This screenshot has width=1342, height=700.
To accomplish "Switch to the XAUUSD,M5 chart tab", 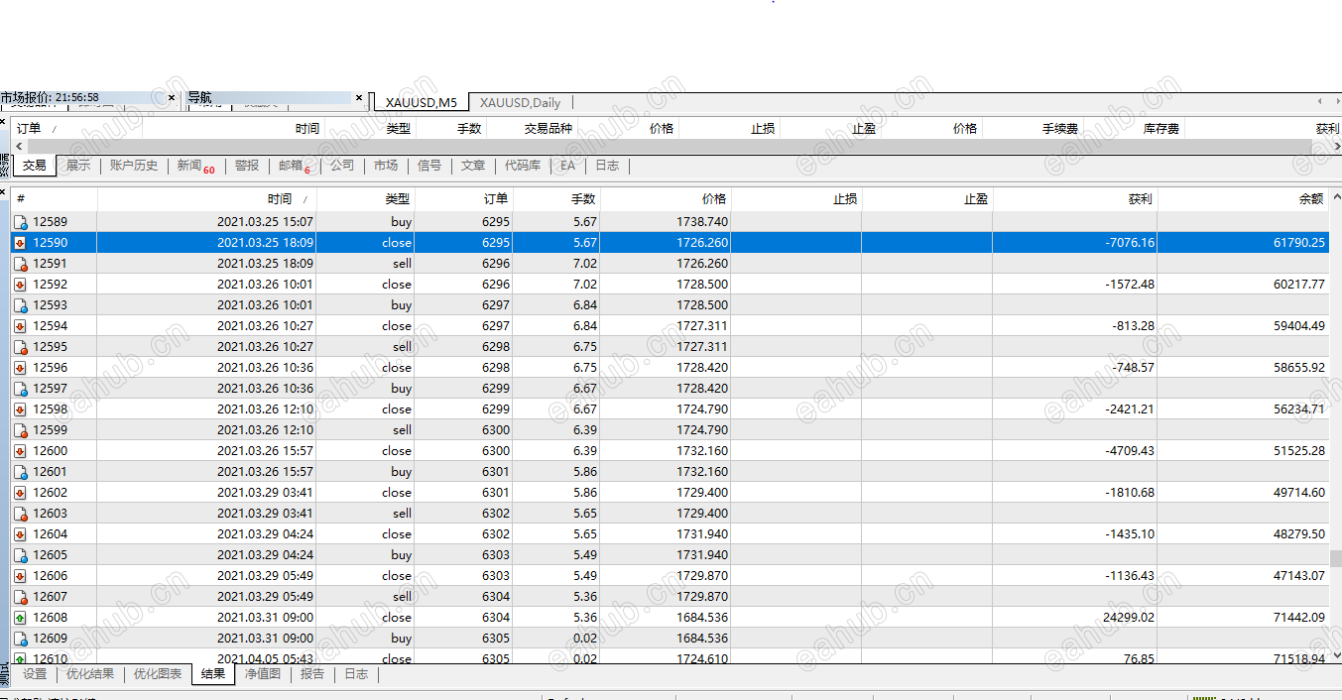I will [422, 102].
